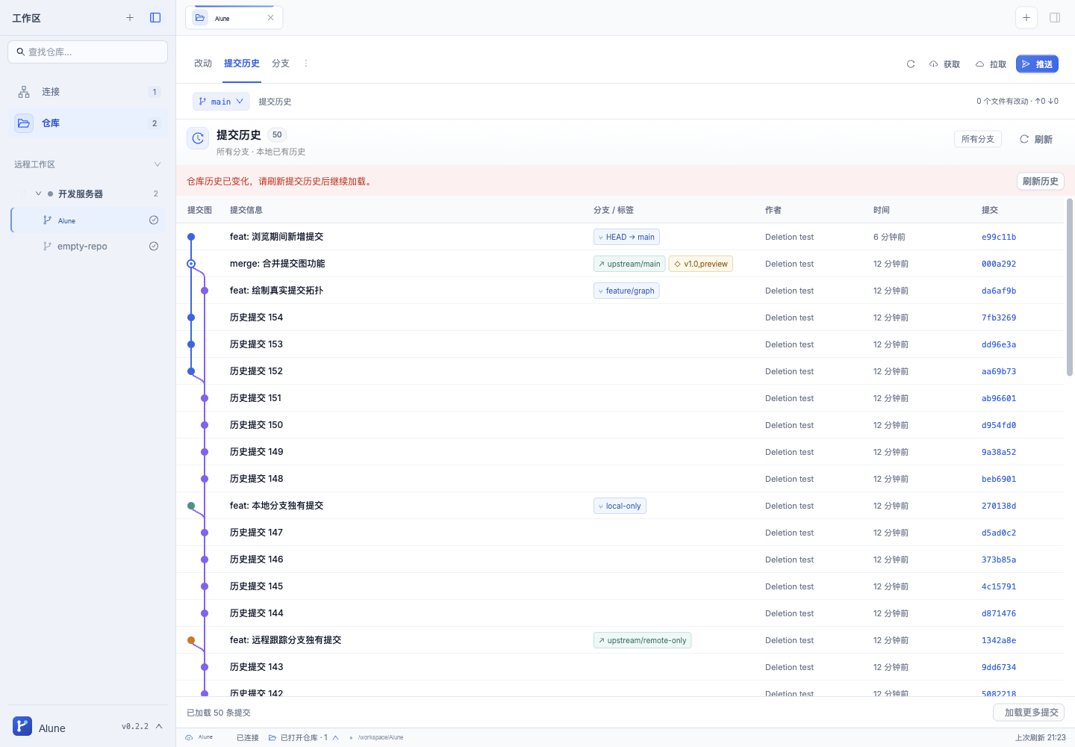1075x747 pixels.
Task: Click the commit node for 历史提交 154
Action: pyautogui.click(x=191, y=317)
